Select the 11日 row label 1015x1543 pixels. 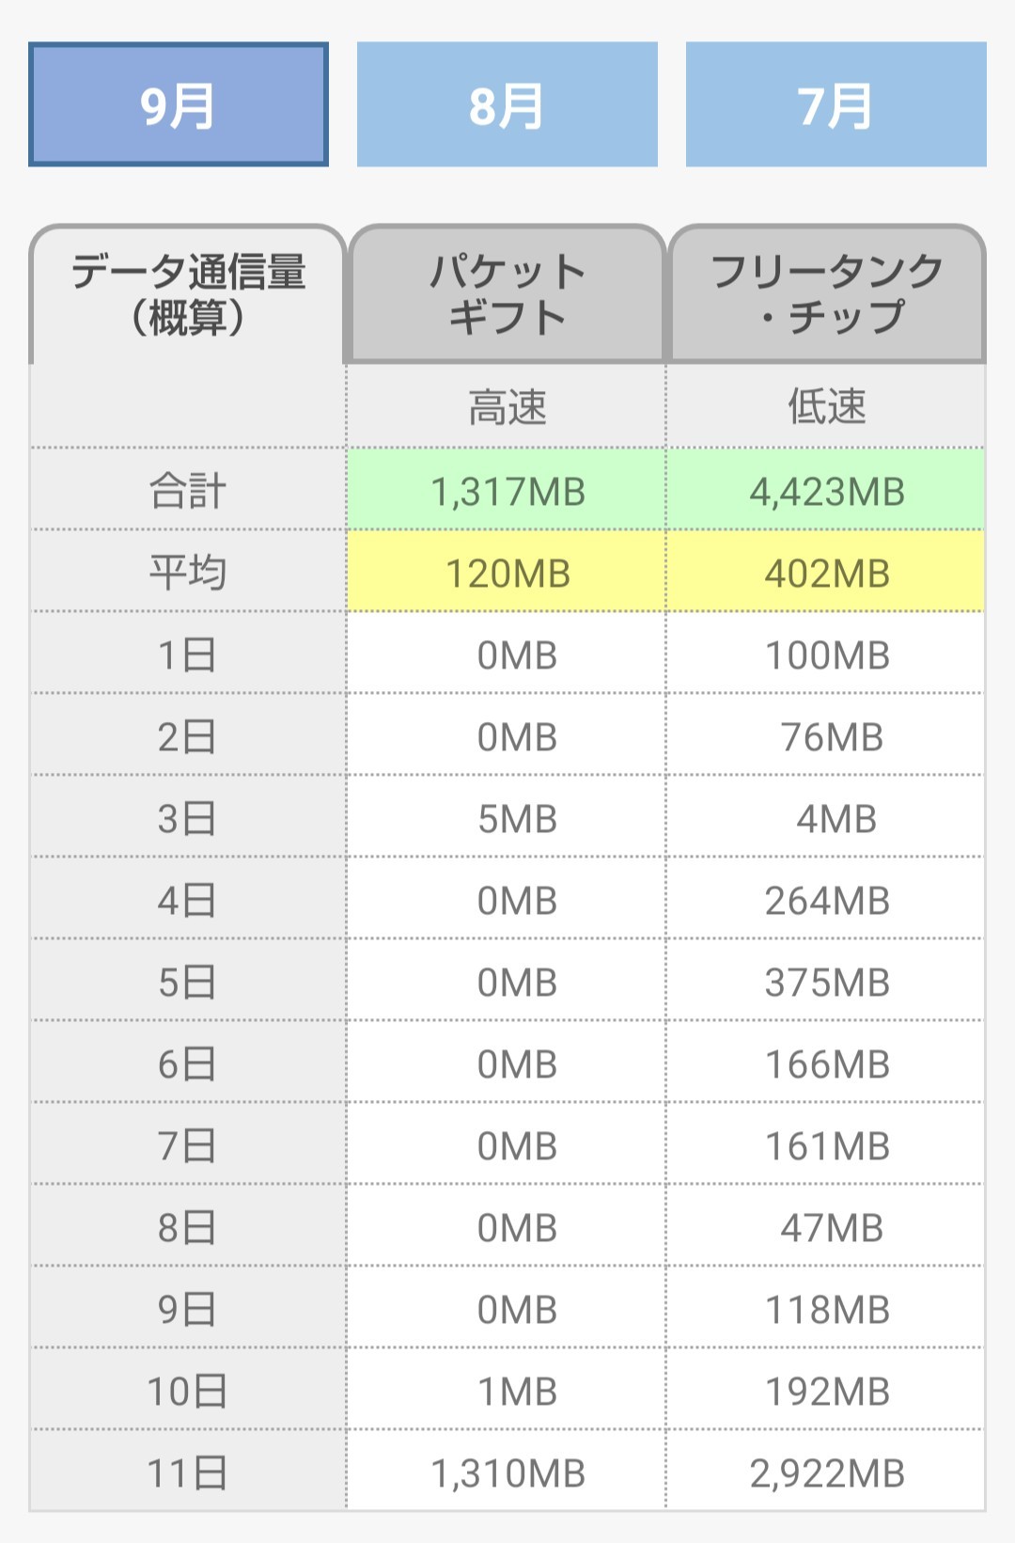[188, 1472]
